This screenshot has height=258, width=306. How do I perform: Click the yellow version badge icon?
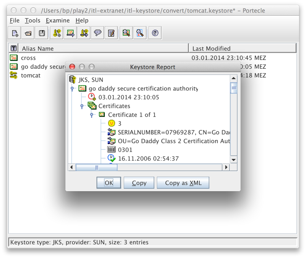pos(111,123)
